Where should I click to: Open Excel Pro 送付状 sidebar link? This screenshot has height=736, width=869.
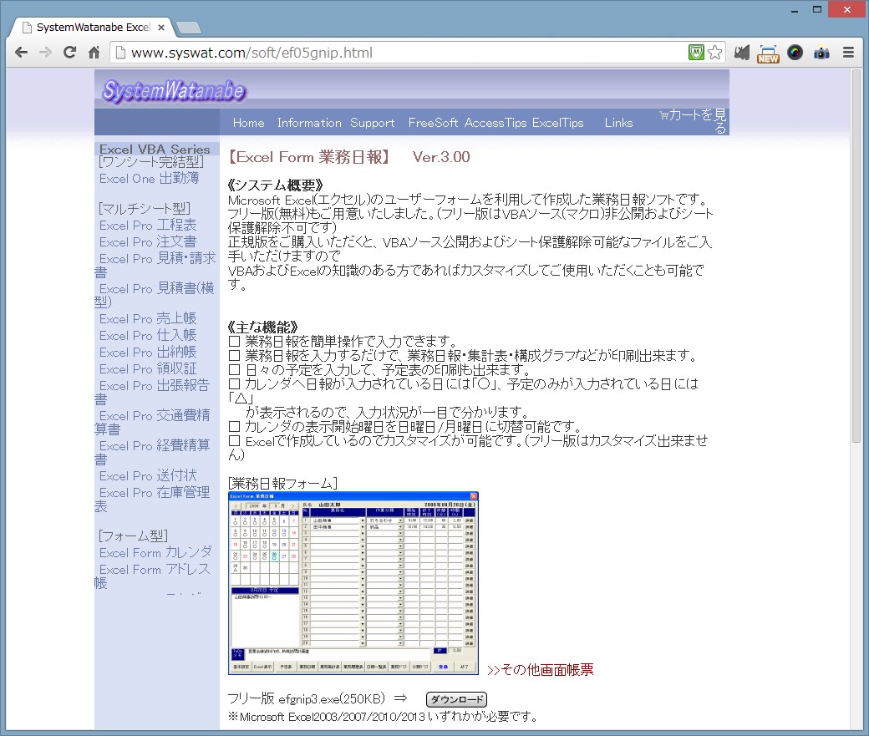[148, 475]
